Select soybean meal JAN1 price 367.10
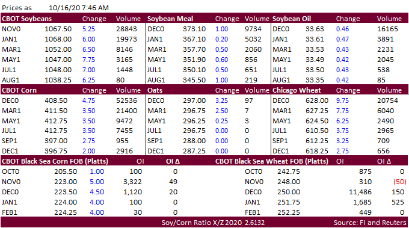Viewport: 409px width, 228px height. (194, 39)
